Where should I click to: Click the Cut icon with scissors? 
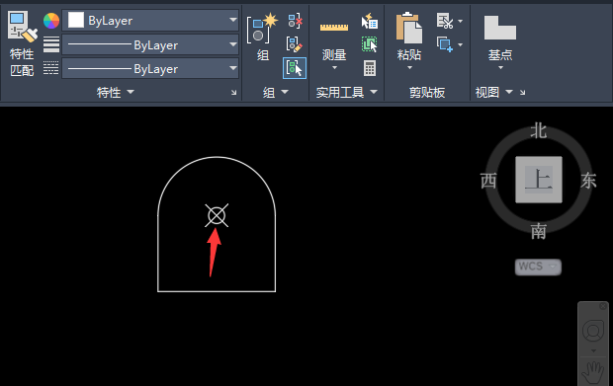click(x=445, y=21)
